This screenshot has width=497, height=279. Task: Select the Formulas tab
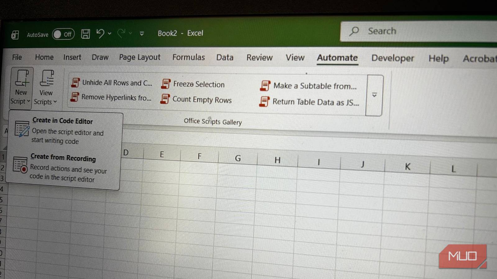[x=189, y=57]
